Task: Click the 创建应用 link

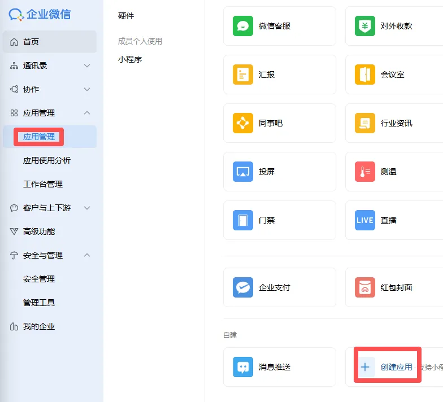Action: 396,367
